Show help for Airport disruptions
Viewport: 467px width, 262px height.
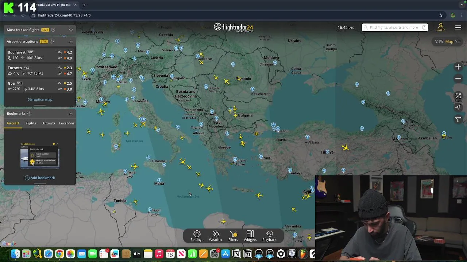point(51,41)
